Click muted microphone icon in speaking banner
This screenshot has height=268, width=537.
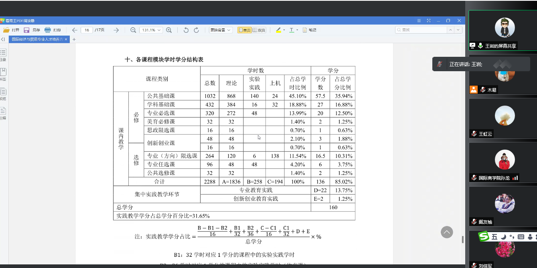point(440,64)
